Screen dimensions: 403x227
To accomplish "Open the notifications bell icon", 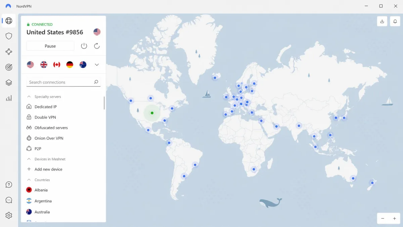I will click(x=395, y=21).
